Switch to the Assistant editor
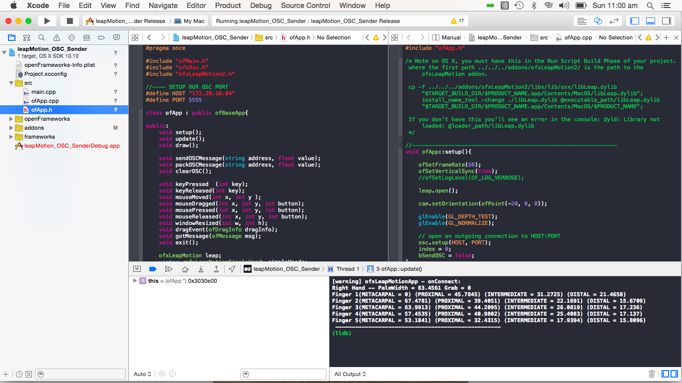The image size is (682, 383). pyautogui.click(x=598, y=21)
